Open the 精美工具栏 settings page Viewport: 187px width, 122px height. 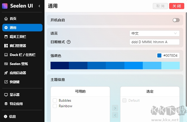(x=22, y=37)
